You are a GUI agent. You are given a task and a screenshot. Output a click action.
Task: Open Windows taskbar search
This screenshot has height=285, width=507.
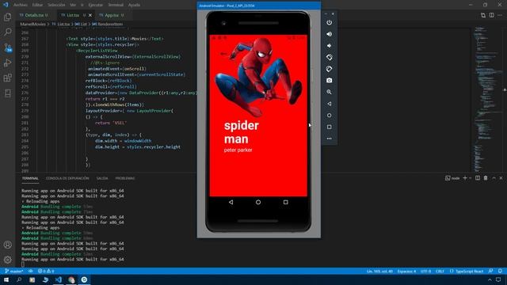click(x=19, y=279)
